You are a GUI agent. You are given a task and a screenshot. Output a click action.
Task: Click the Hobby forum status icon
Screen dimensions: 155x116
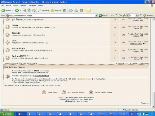pyautogui.click(x=7, y=27)
